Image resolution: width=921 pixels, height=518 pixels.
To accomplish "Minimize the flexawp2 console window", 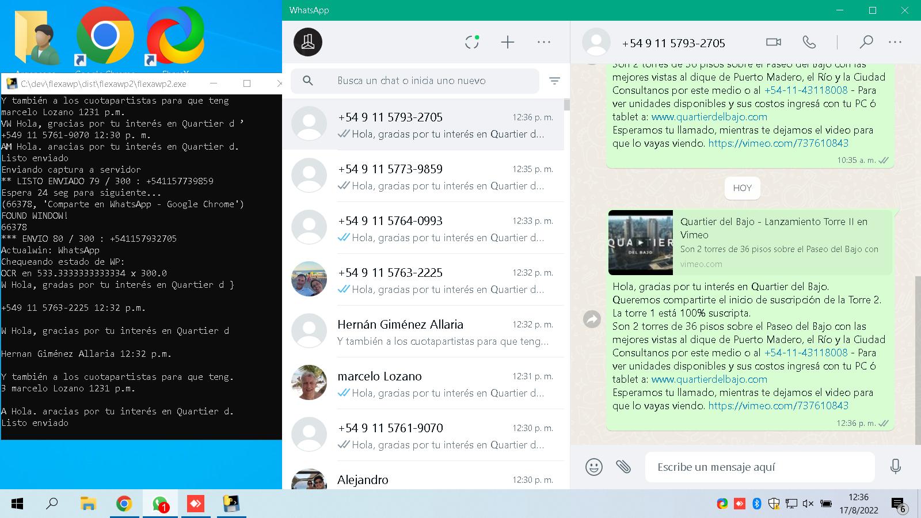I will click(x=214, y=83).
